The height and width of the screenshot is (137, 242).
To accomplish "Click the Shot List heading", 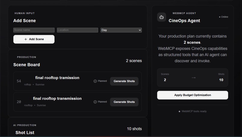I will (25, 133).
